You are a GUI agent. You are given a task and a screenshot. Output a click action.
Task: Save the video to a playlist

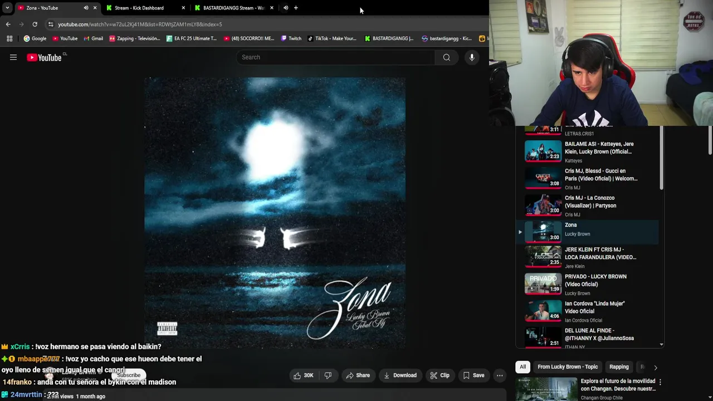click(473, 375)
